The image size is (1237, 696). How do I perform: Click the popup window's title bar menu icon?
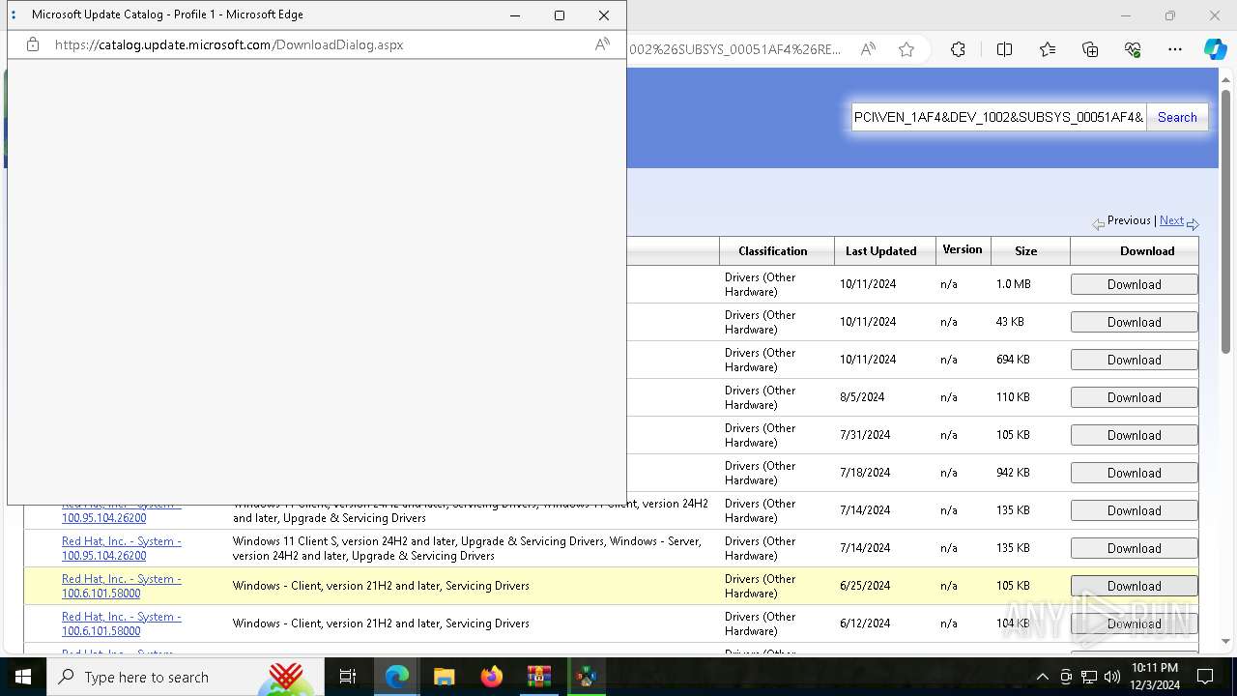click(x=14, y=14)
